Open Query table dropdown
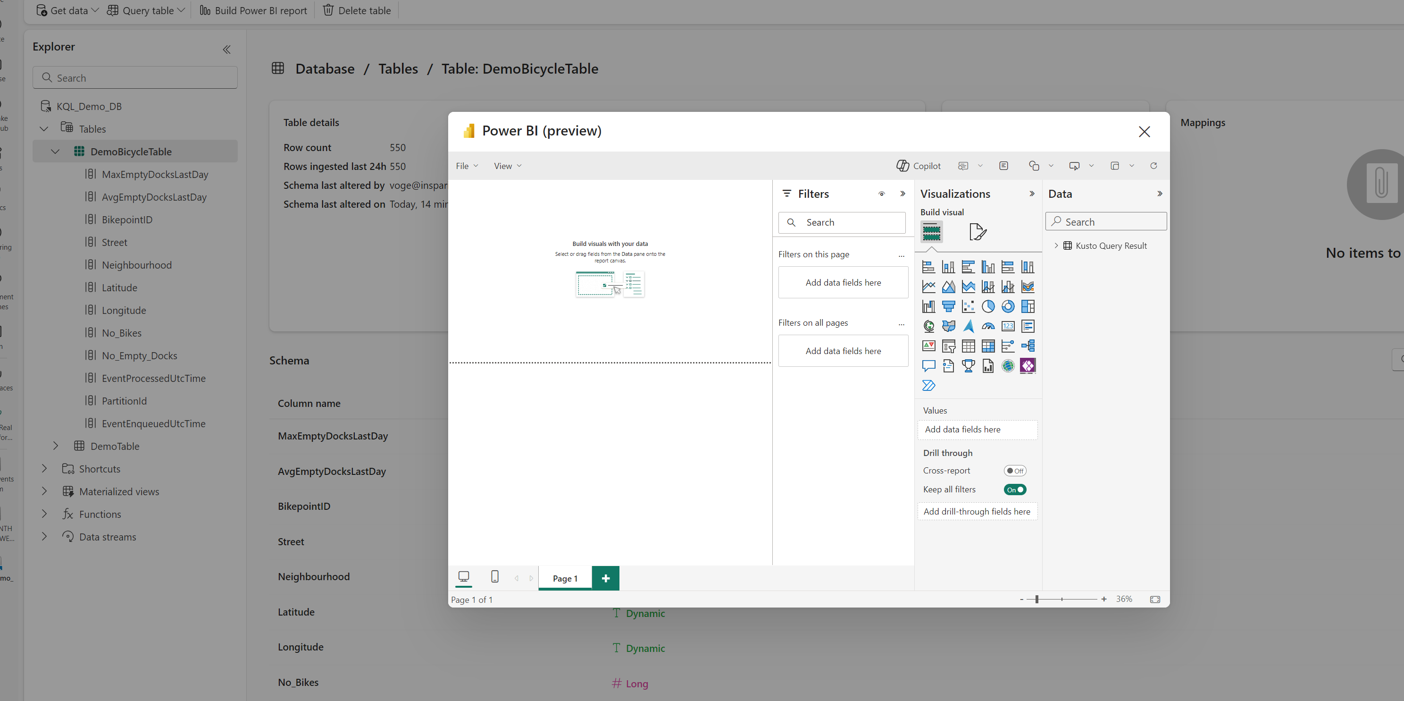Image resolution: width=1404 pixels, height=701 pixels. (146, 10)
